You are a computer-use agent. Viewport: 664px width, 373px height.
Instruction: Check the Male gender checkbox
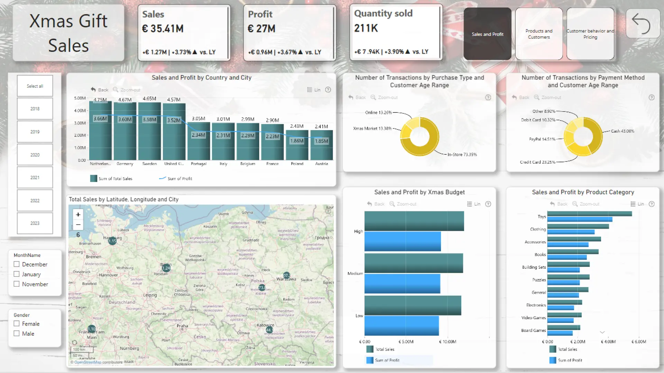pyautogui.click(x=16, y=333)
